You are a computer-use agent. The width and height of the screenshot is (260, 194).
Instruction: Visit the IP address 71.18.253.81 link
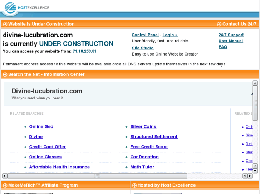(x=84, y=51)
